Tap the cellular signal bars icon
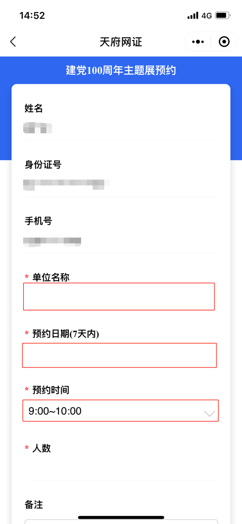Image resolution: width=242 pixels, height=524 pixels. pyautogui.click(x=193, y=15)
